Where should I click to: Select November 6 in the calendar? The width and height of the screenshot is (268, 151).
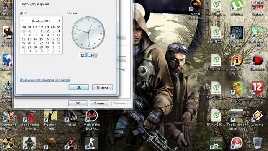click(x=30, y=35)
